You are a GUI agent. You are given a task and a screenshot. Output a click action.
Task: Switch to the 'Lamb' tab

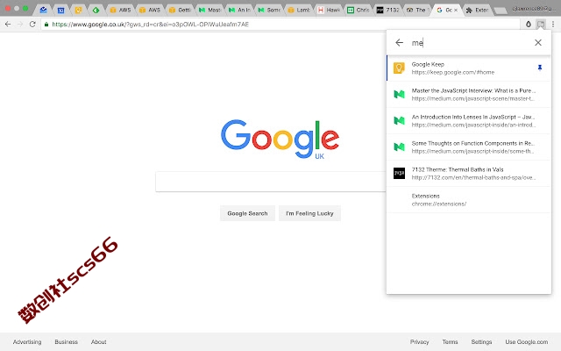point(298,10)
